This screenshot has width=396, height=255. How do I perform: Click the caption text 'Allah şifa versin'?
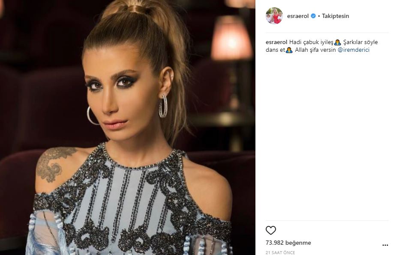point(315,50)
